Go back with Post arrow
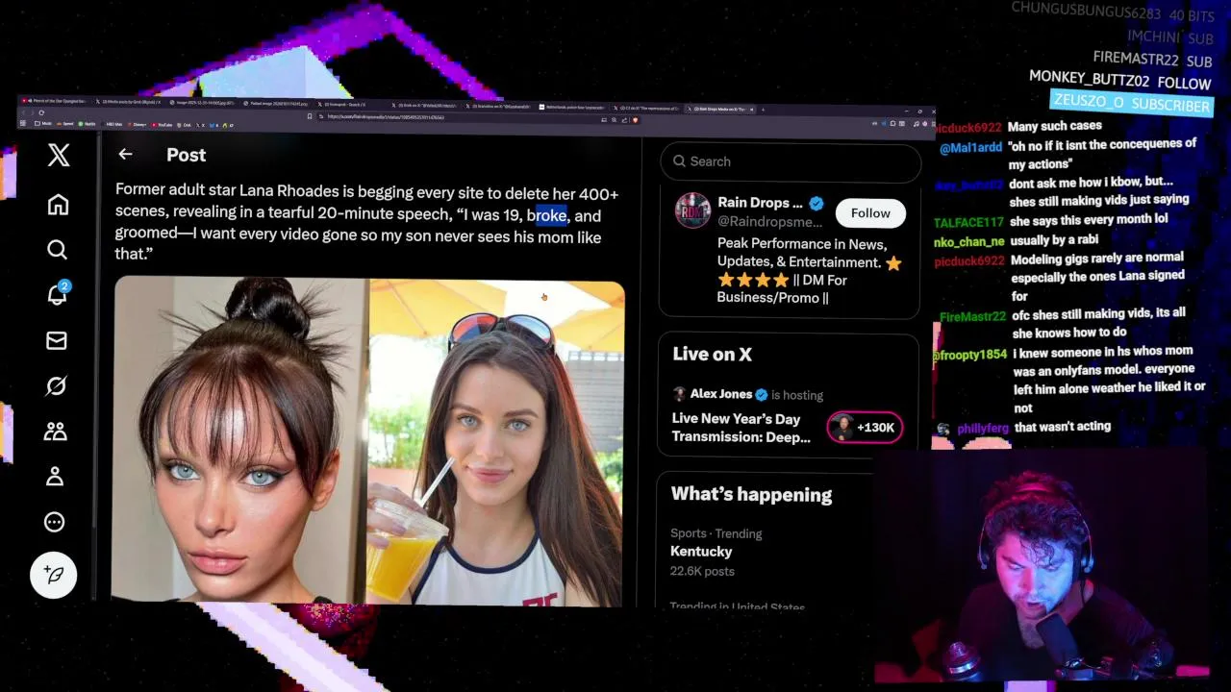The width and height of the screenshot is (1231, 692). pos(125,154)
